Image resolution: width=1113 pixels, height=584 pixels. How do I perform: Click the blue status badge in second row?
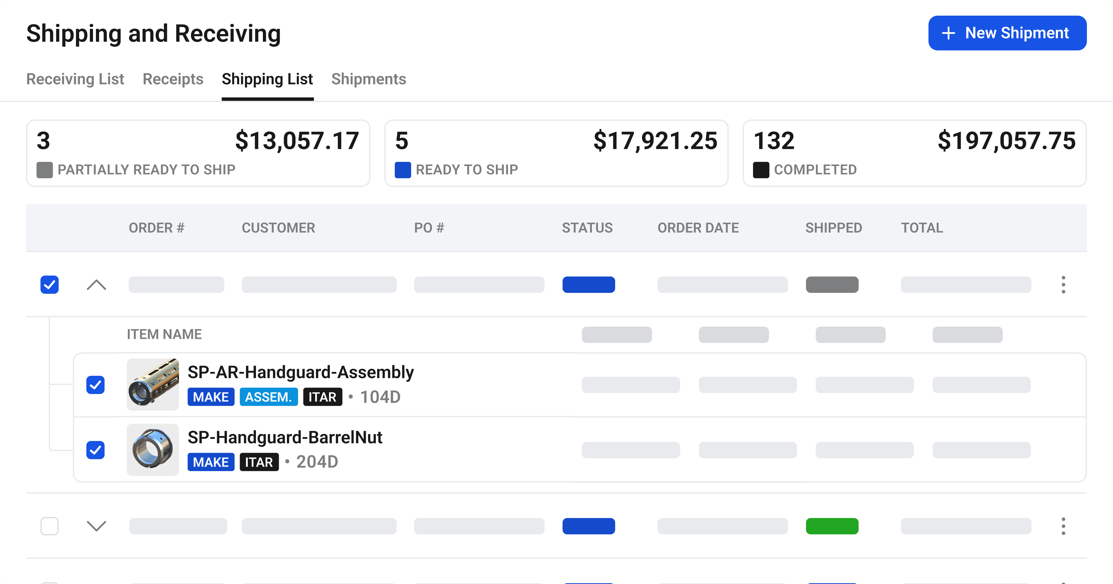click(588, 526)
